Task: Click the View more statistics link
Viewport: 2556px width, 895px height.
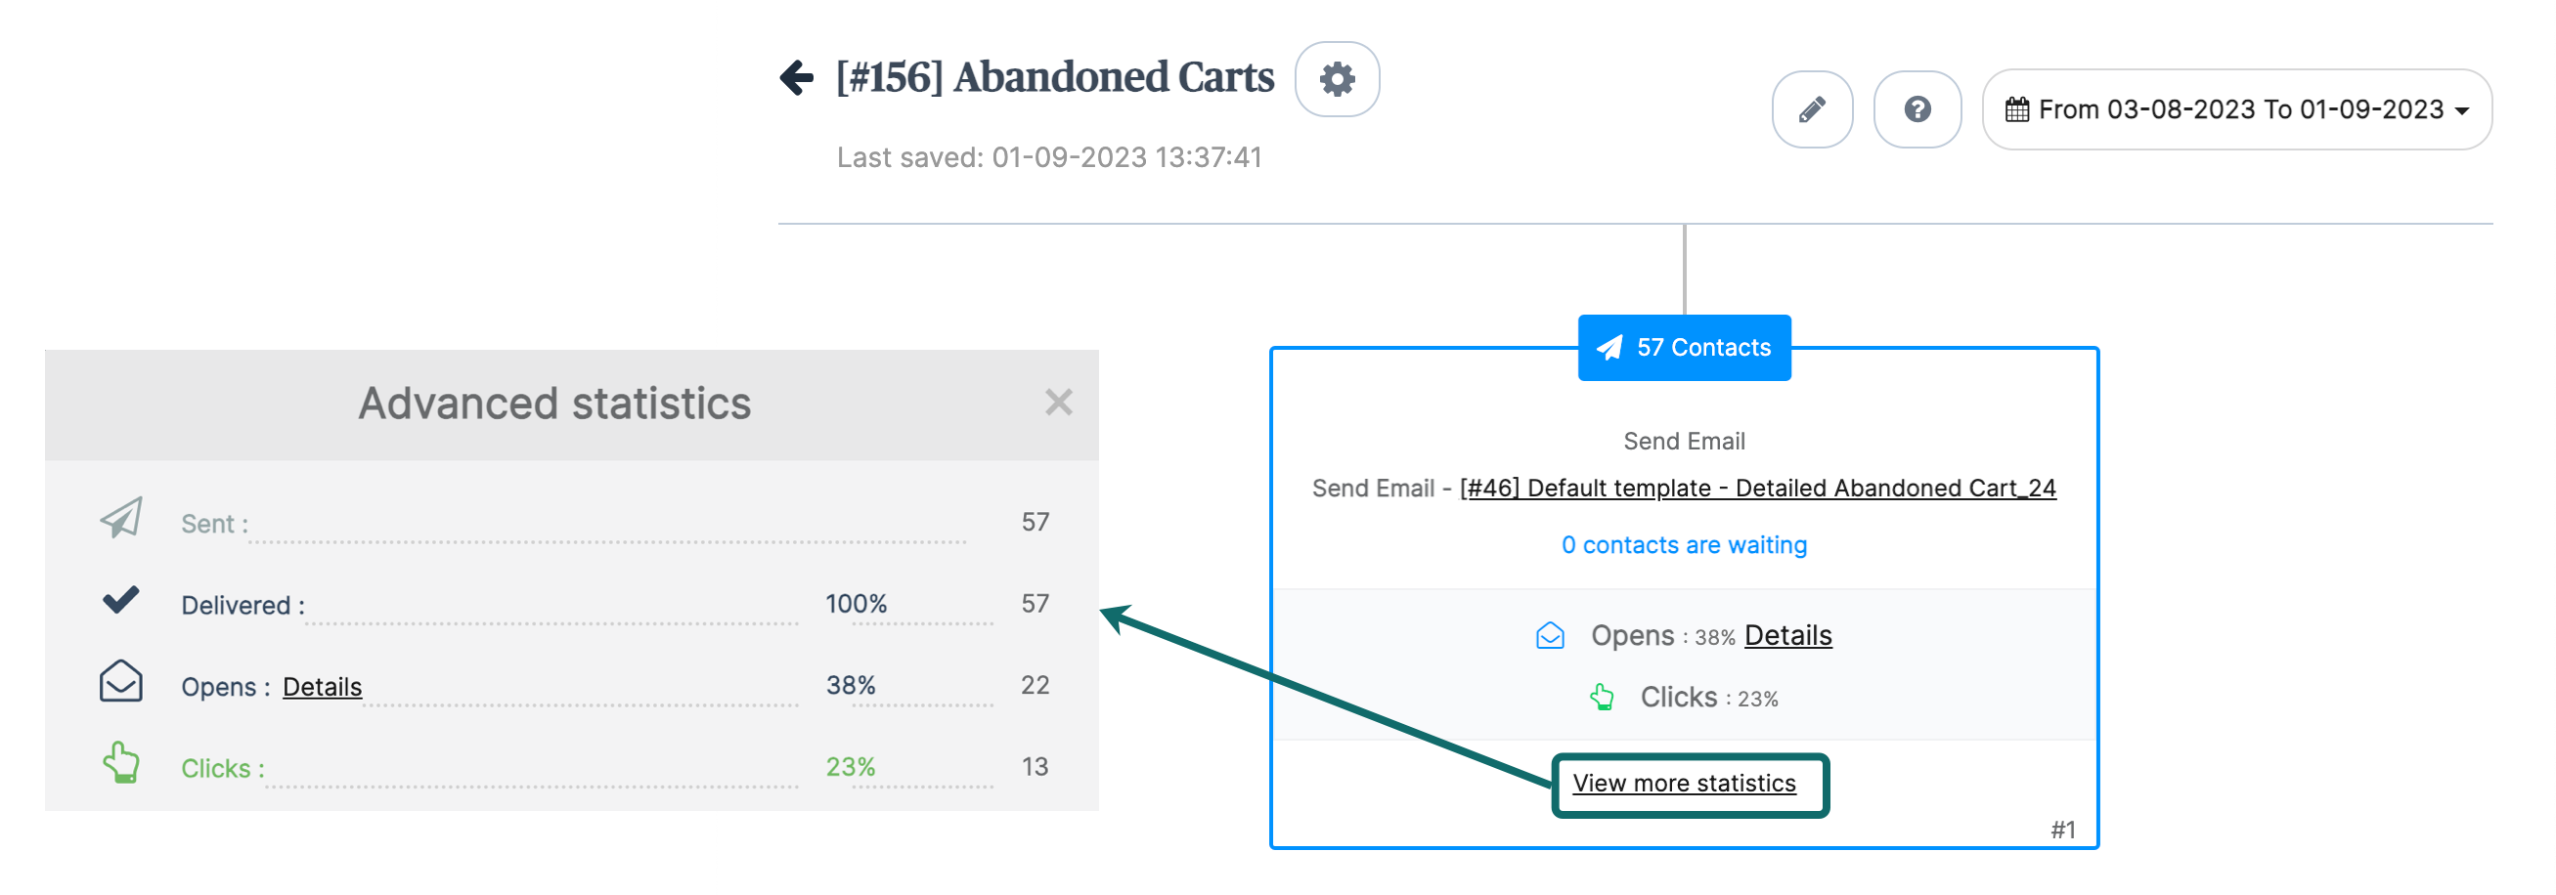Action: [x=1686, y=782]
